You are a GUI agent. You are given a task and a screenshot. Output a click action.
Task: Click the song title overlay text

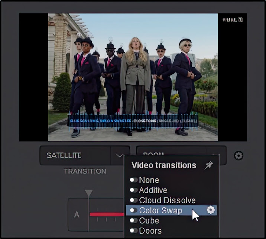point(133,121)
